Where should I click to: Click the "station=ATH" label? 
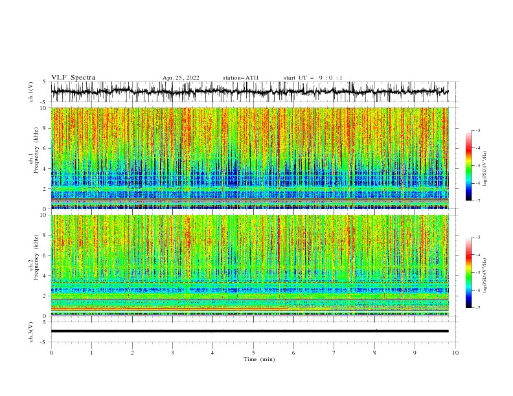coord(240,78)
